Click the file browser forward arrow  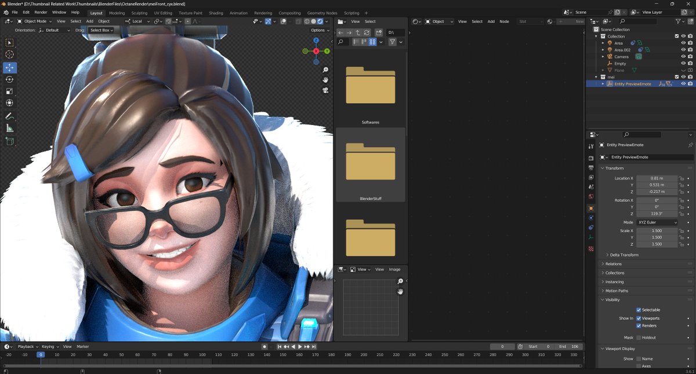pyautogui.click(x=350, y=33)
